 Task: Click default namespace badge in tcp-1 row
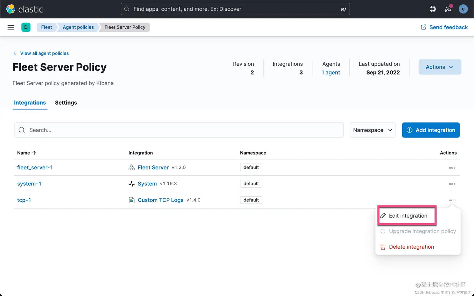251,200
